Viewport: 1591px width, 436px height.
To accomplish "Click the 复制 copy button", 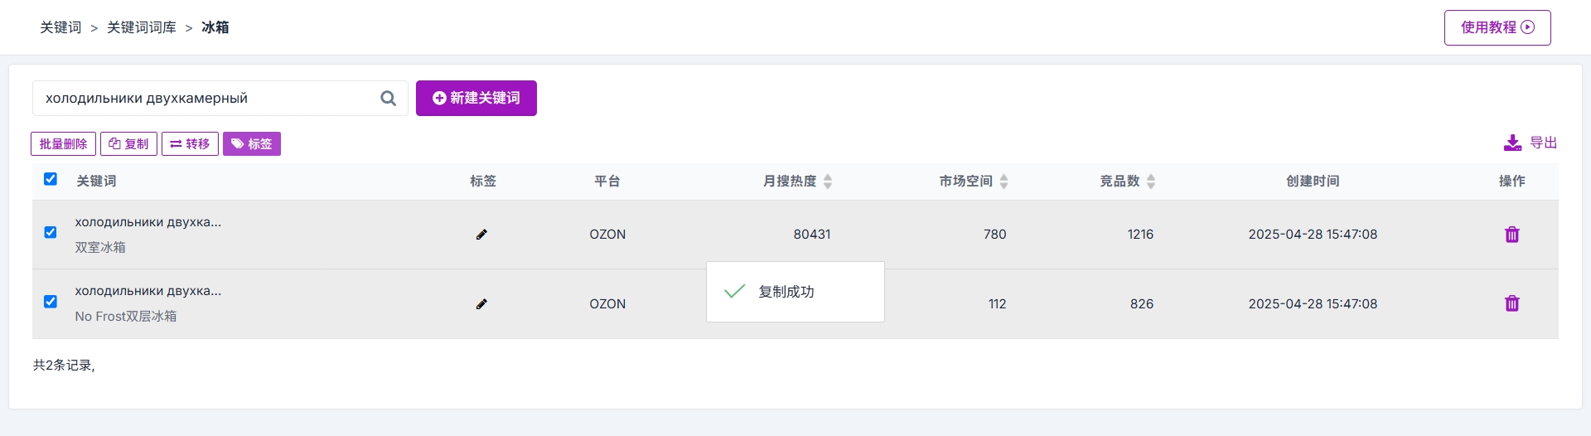I will [x=128, y=143].
